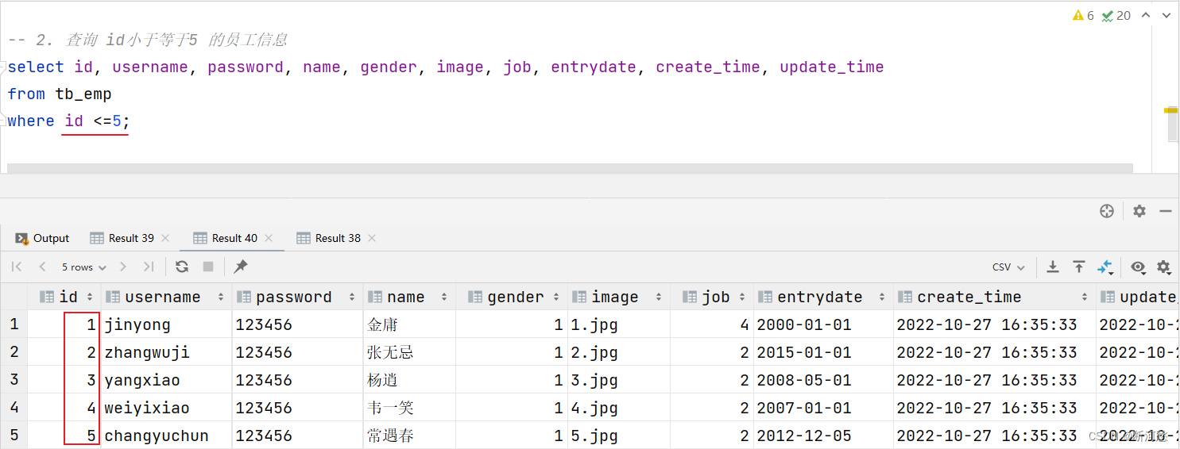Open the Output tab
1180x449 pixels.
[x=43, y=238]
